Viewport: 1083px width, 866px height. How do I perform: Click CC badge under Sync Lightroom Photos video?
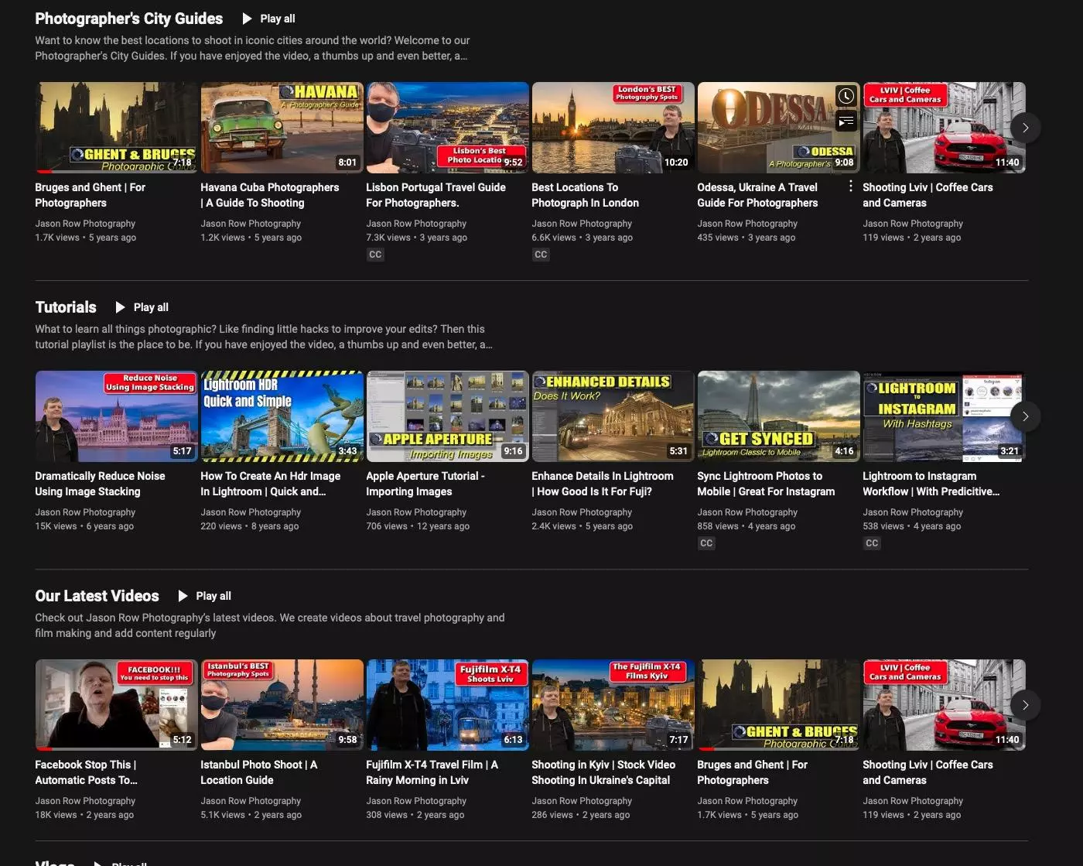706,543
